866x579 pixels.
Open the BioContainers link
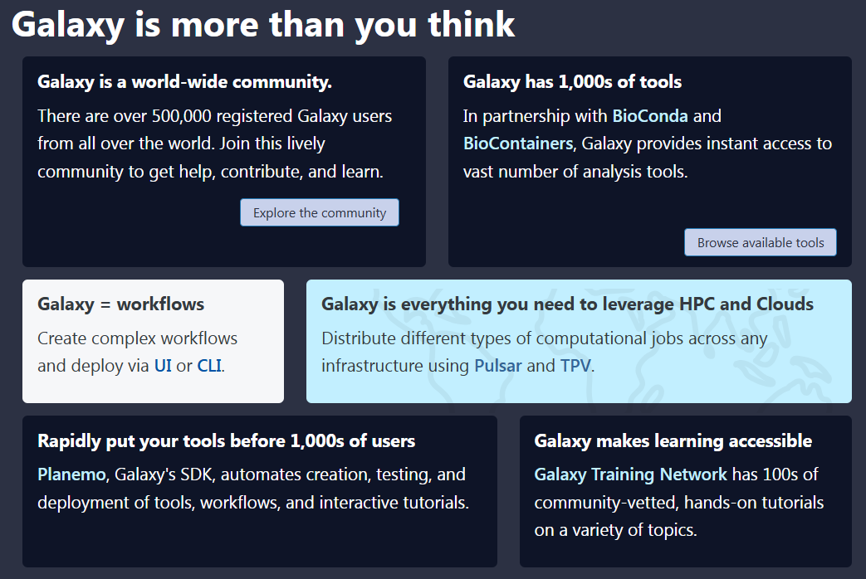[x=517, y=144]
